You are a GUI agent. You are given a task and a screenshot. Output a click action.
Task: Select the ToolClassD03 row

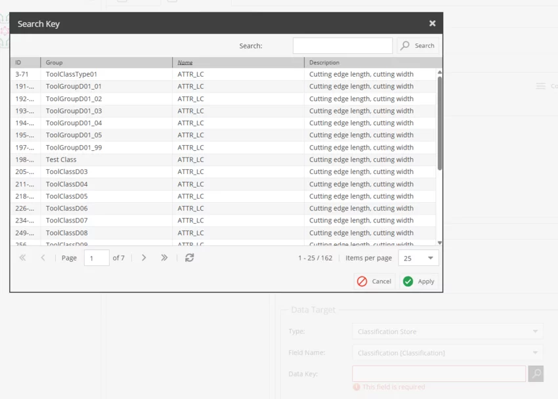pos(223,172)
